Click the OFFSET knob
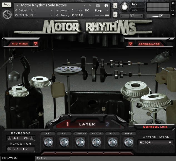This screenshot has width=176, height=161. click(x=80, y=142)
